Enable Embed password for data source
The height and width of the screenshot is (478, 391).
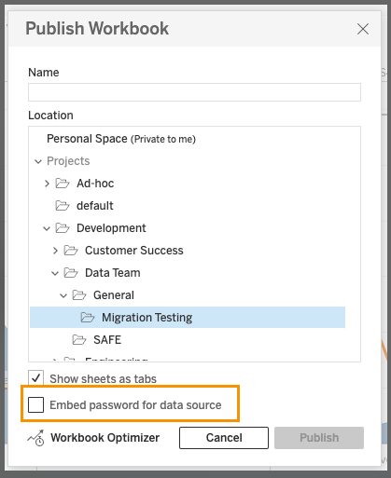pos(35,404)
